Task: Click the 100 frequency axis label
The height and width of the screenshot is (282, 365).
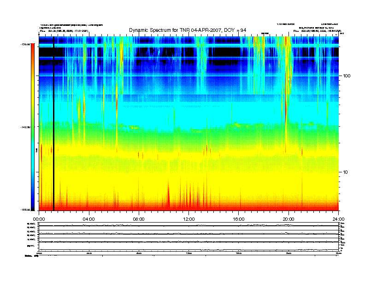Action: [347, 76]
